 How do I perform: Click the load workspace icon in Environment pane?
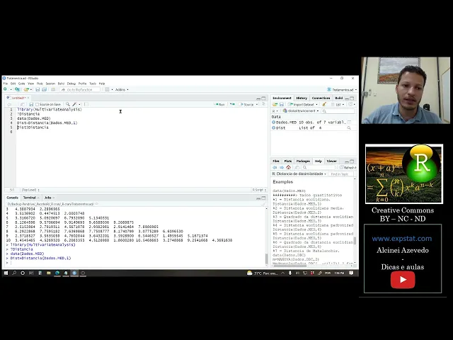click(x=275, y=104)
